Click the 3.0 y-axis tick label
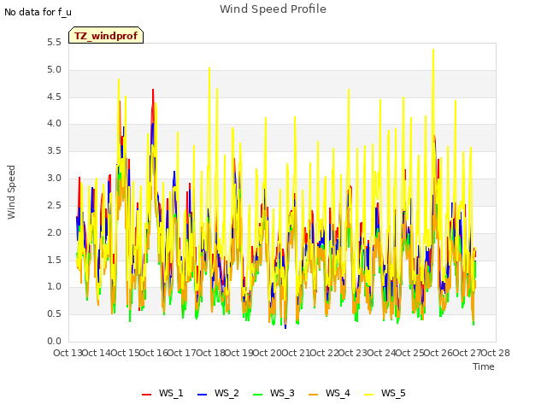Screen dimensions: 547x410 [x=54, y=179]
